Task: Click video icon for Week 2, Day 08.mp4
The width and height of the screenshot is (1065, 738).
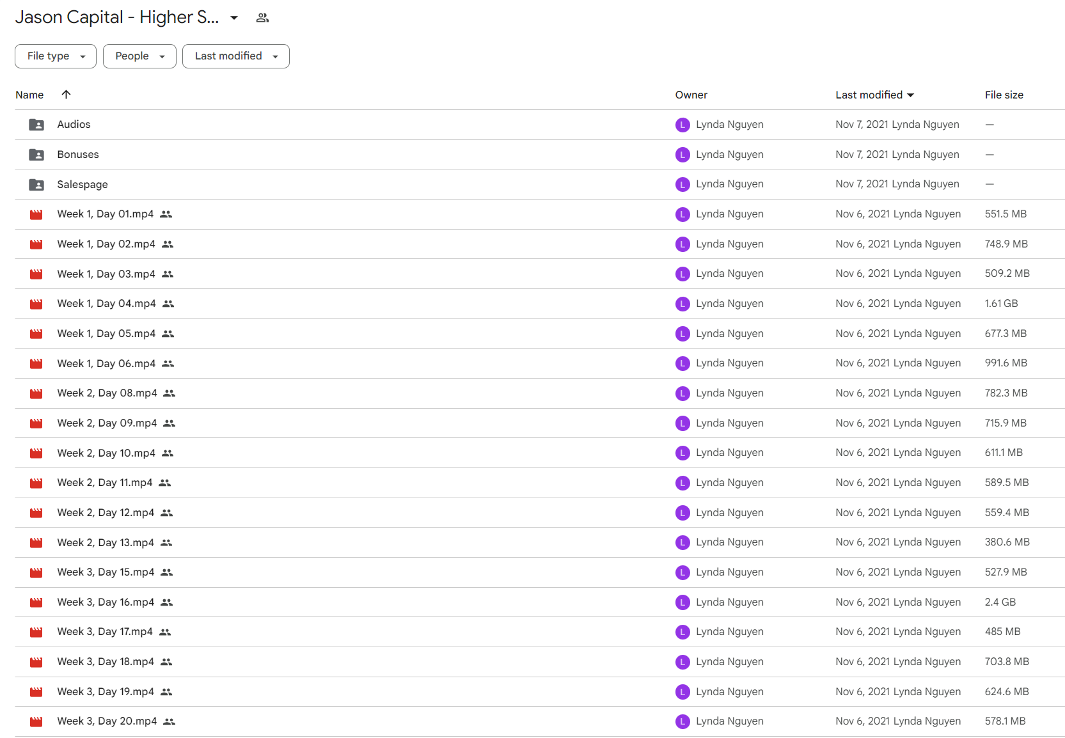Action: pos(36,393)
